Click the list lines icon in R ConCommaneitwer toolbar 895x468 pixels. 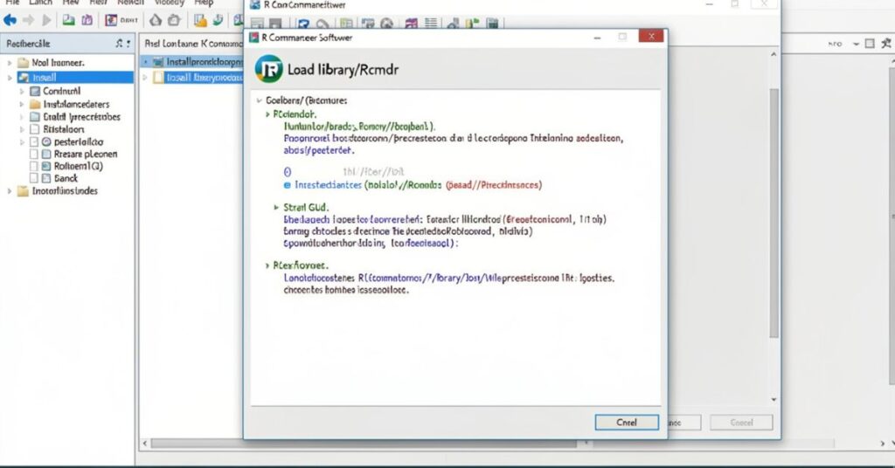click(x=431, y=24)
